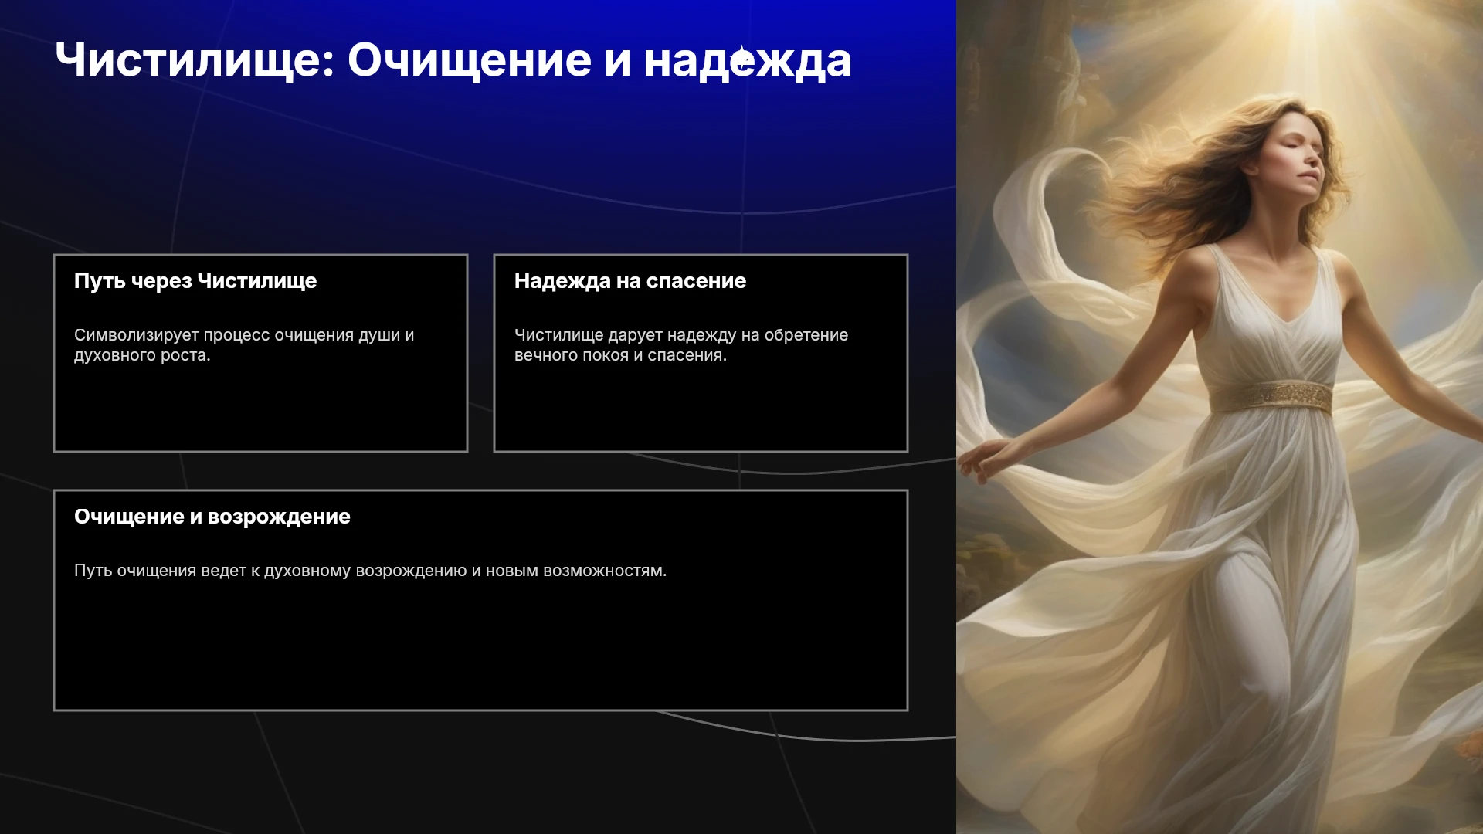Image resolution: width=1483 pixels, height=834 pixels.
Task: Click the phrase 'вечного покоя и спасения.' in the second card
Action: [x=620, y=355]
